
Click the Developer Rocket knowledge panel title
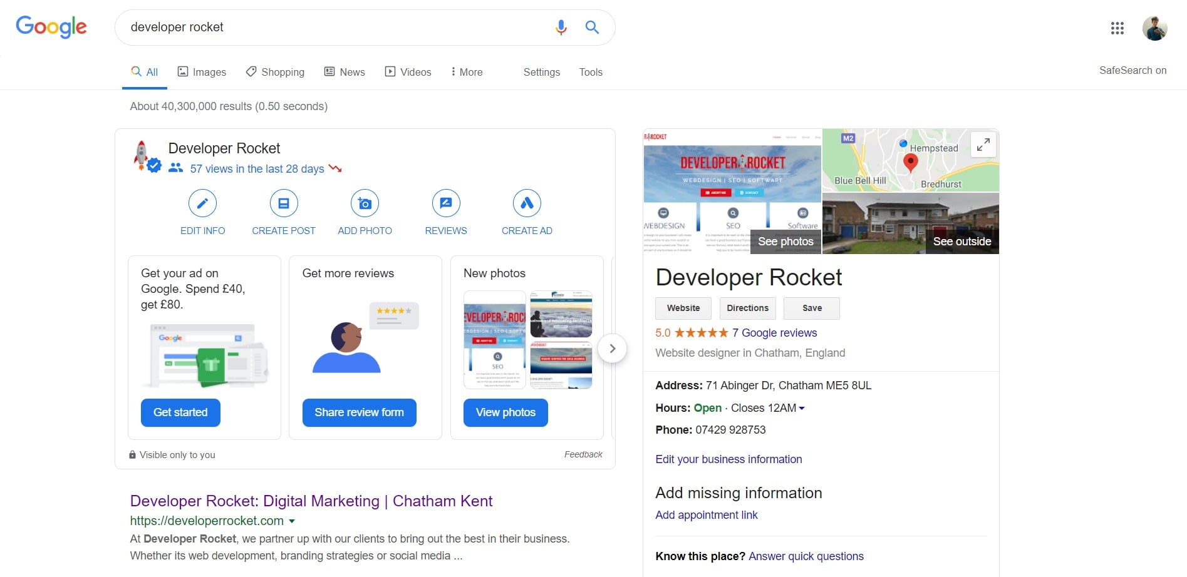pos(749,277)
